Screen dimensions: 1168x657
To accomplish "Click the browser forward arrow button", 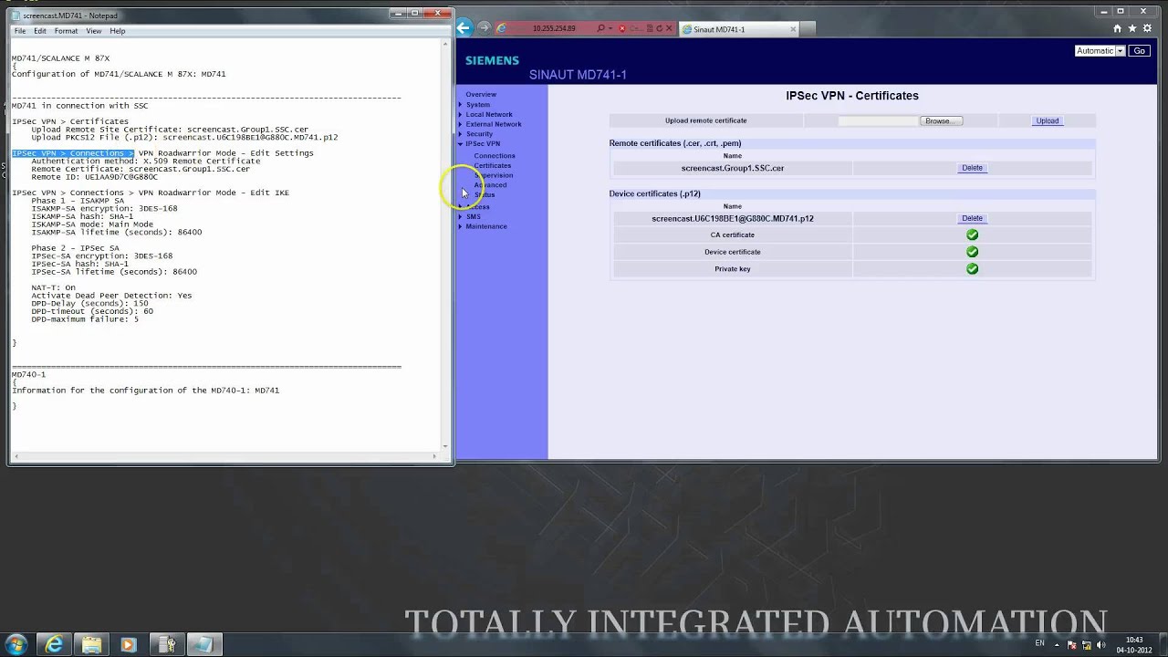I will click(484, 28).
